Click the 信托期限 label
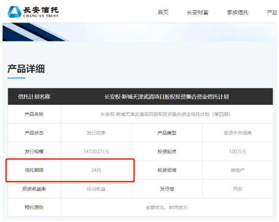This screenshot has width=279, height=222. [x=34, y=170]
